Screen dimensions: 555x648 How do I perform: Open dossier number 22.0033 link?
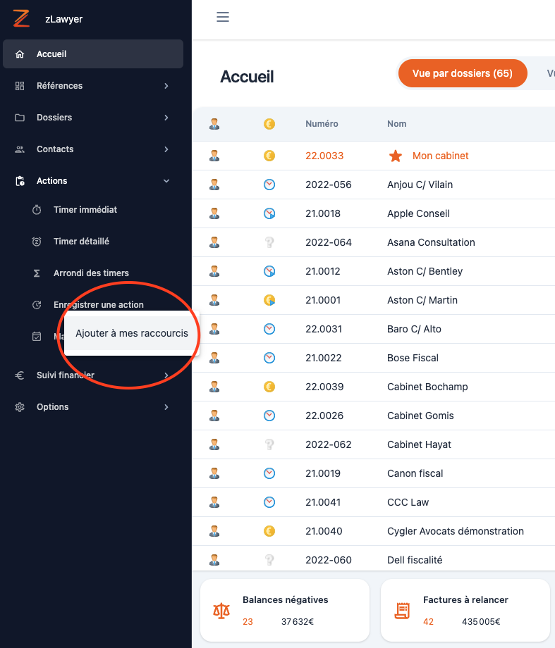coord(324,156)
